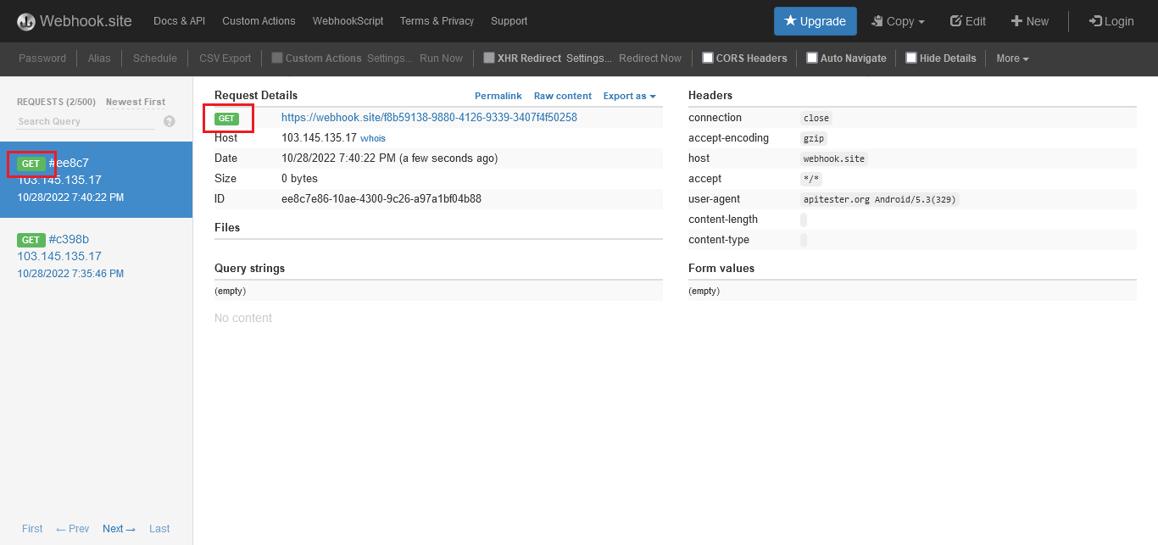Click timestamp 10/28/2022 7:35:46 PM

(70, 274)
